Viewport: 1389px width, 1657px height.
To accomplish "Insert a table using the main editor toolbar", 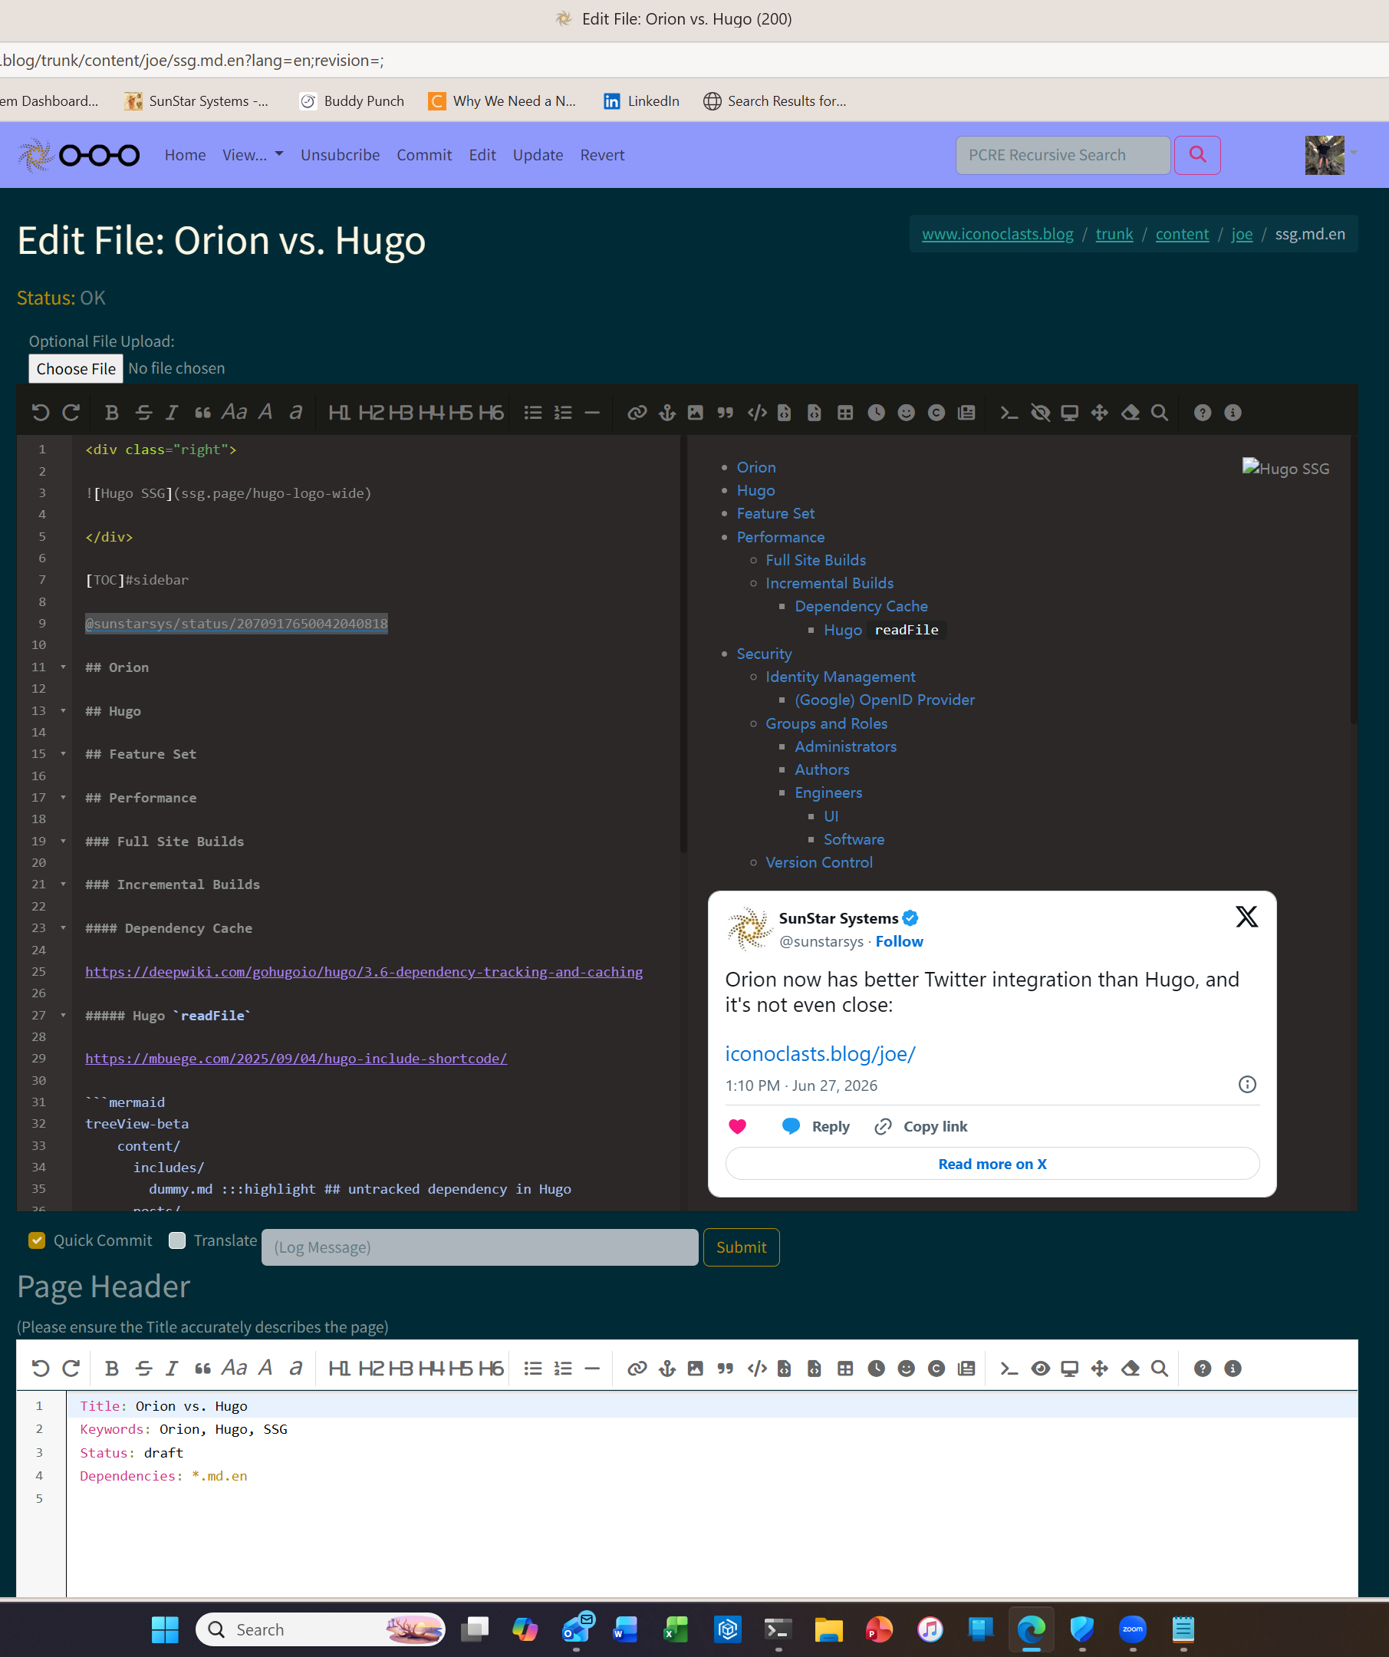I will 844,413.
